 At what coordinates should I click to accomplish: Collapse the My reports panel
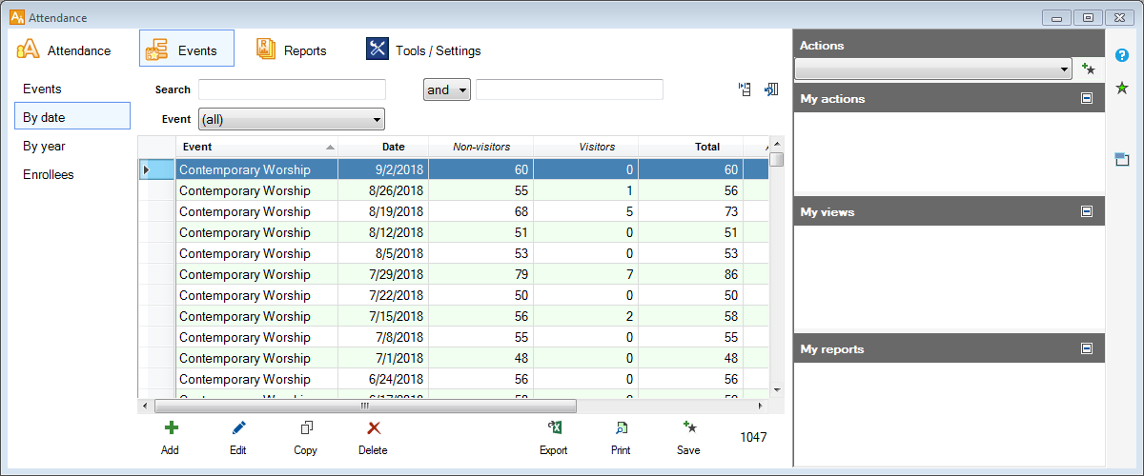1086,348
